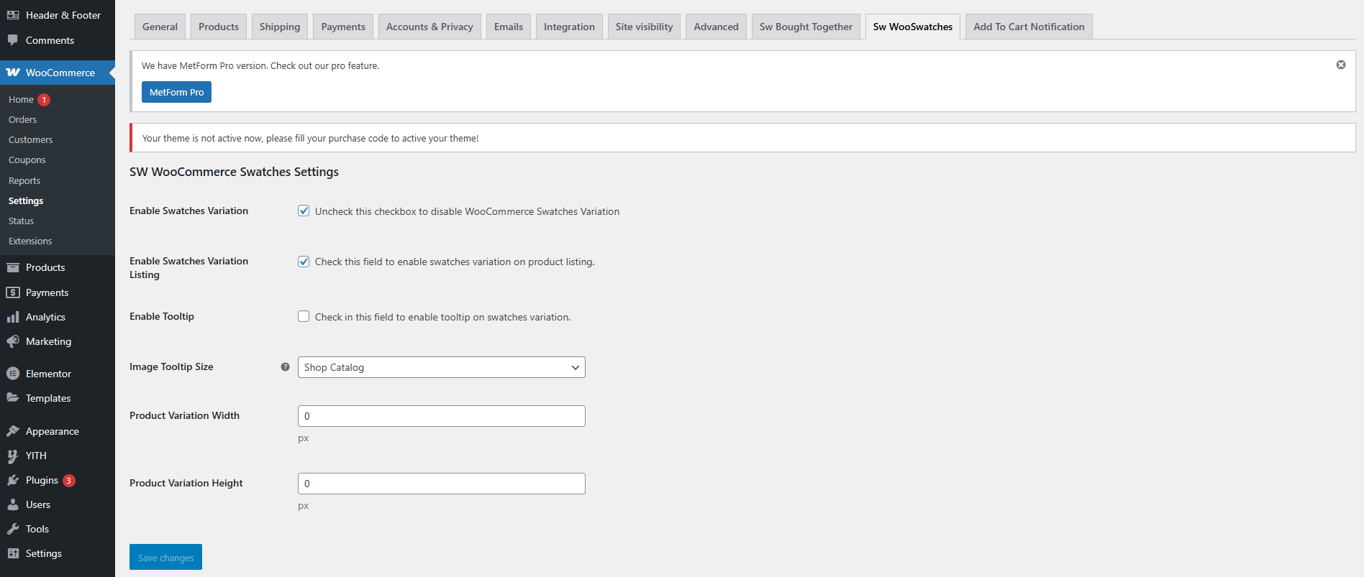Click help icon beside Image Tooltip Size
The height and width of the screenshot is (577, 1364).
(285, 367)
